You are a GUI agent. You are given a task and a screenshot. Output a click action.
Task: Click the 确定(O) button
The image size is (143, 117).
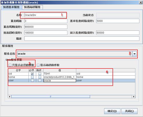[x=112, y=111]
